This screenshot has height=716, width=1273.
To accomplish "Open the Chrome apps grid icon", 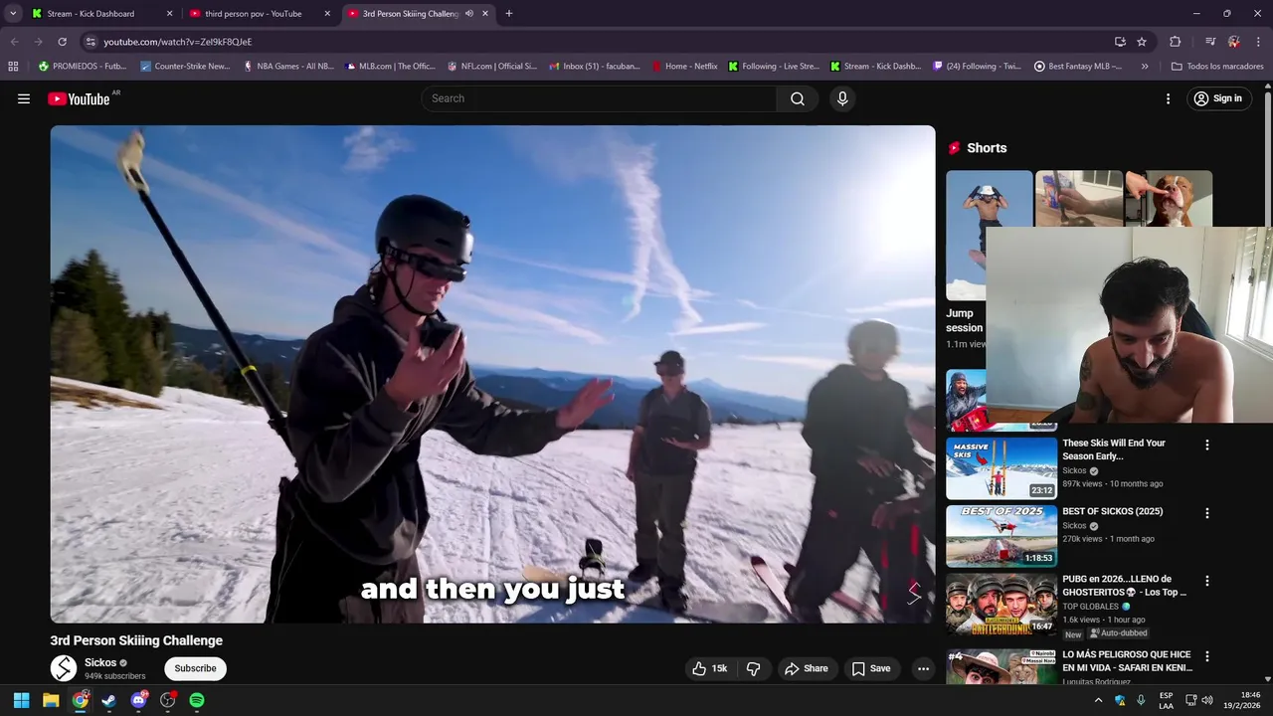I will (x=13, y=67).
